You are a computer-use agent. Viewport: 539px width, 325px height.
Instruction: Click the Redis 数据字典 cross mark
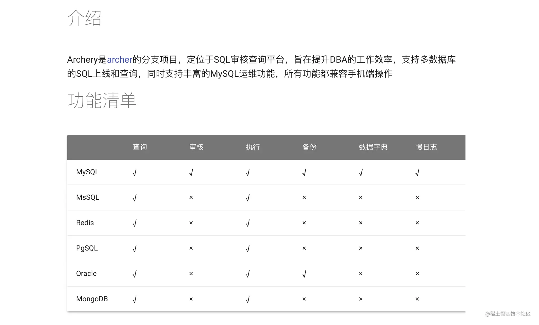361,223
